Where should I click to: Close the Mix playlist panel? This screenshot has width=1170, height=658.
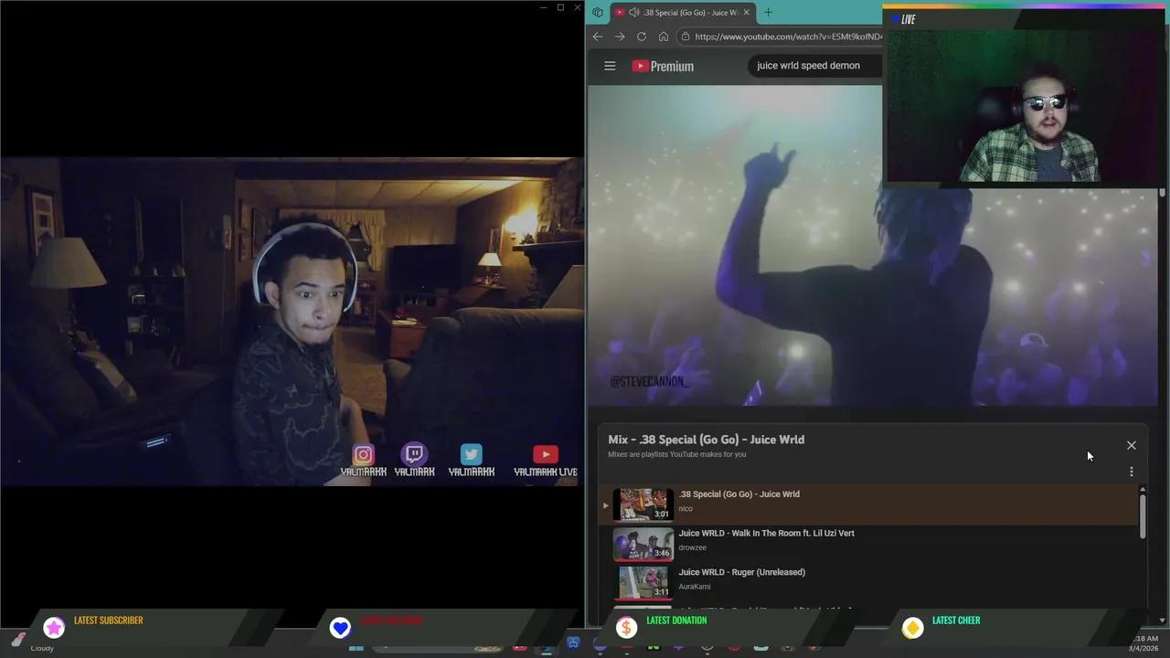pyautogui.click(x=1132, y=445)
